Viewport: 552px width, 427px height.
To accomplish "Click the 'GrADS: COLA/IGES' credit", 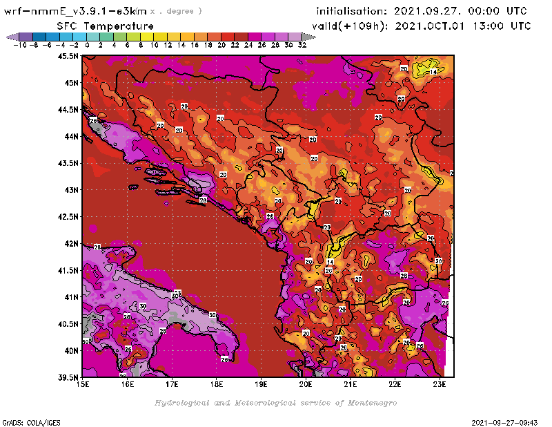I will (x=31, y=423).
